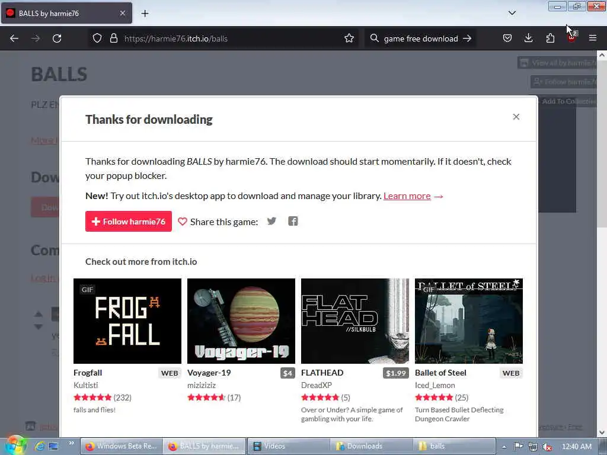Switch to Videos taskbar window
Image resolution: width=607 pixels, height=455 pixels.
coord(287,446)
